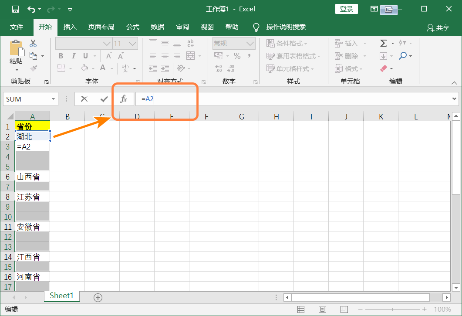Click cell containing 山西省
This screenshot has height=316, width=462.
click(32, 177)
